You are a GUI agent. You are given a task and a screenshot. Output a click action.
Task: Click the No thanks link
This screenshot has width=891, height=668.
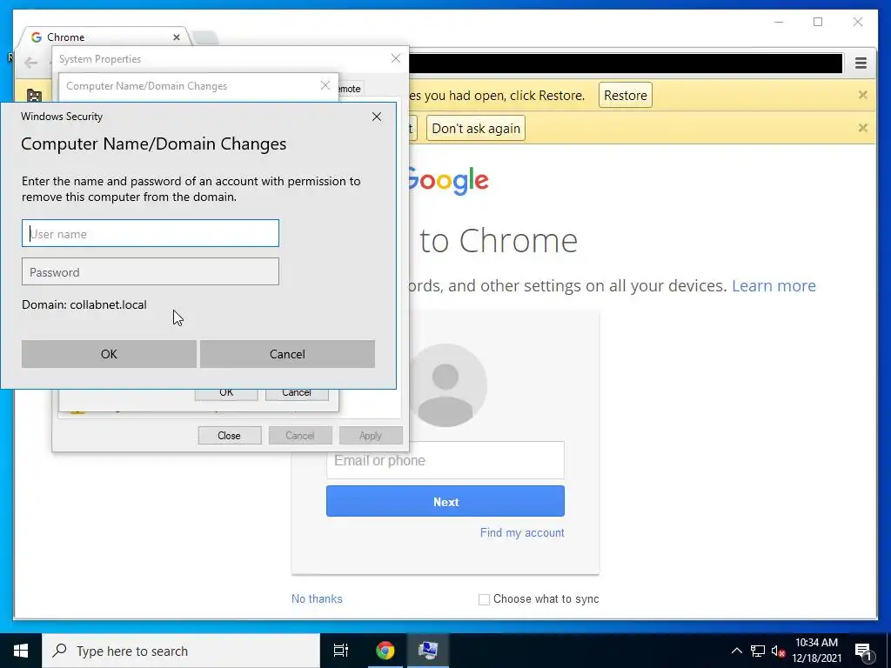pos(317,598)
